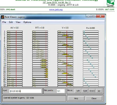Open the Options menu
The image size is (117, 105).
[27, 22]
